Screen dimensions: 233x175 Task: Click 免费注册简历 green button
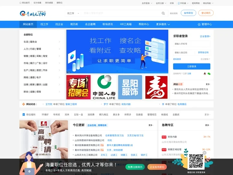(x=135, y=167)
